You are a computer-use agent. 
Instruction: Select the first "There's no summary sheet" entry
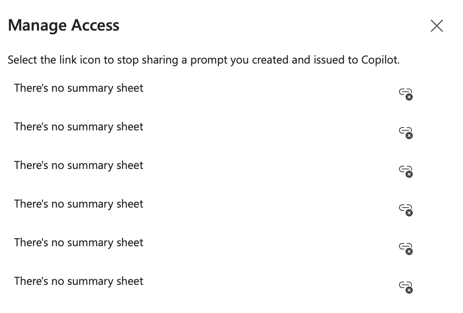click(x=79, y=88)
